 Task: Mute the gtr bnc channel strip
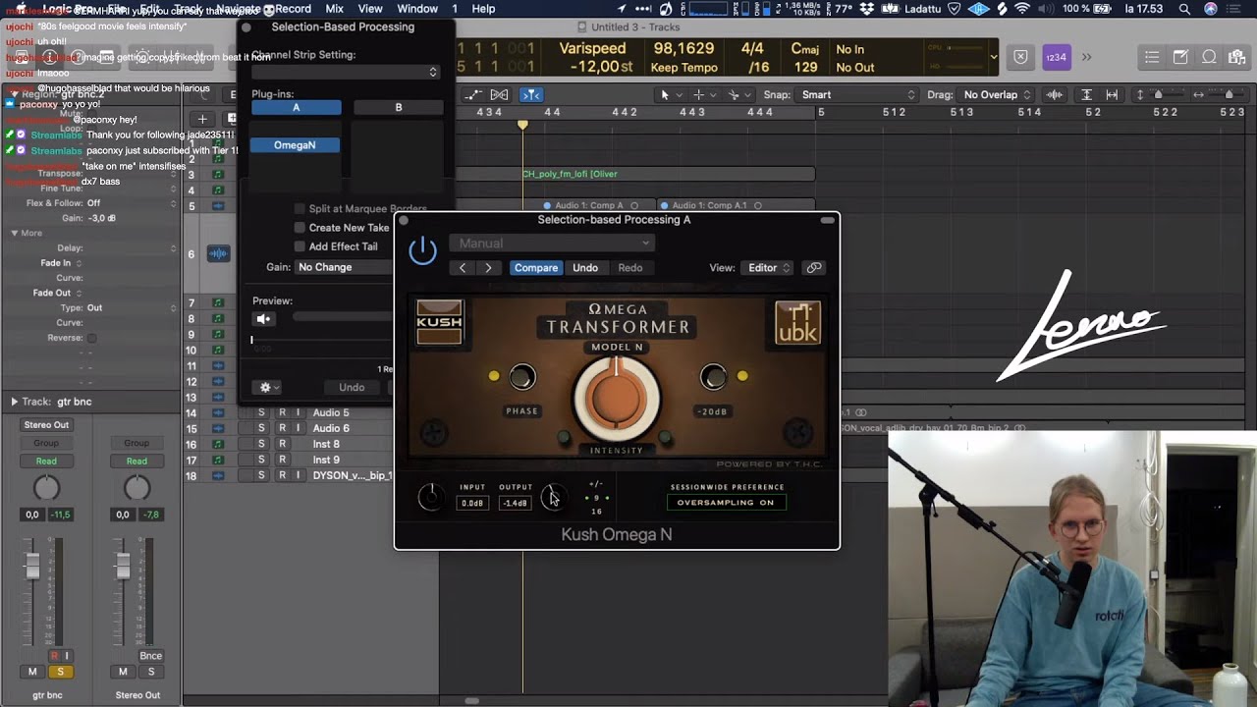32,672
